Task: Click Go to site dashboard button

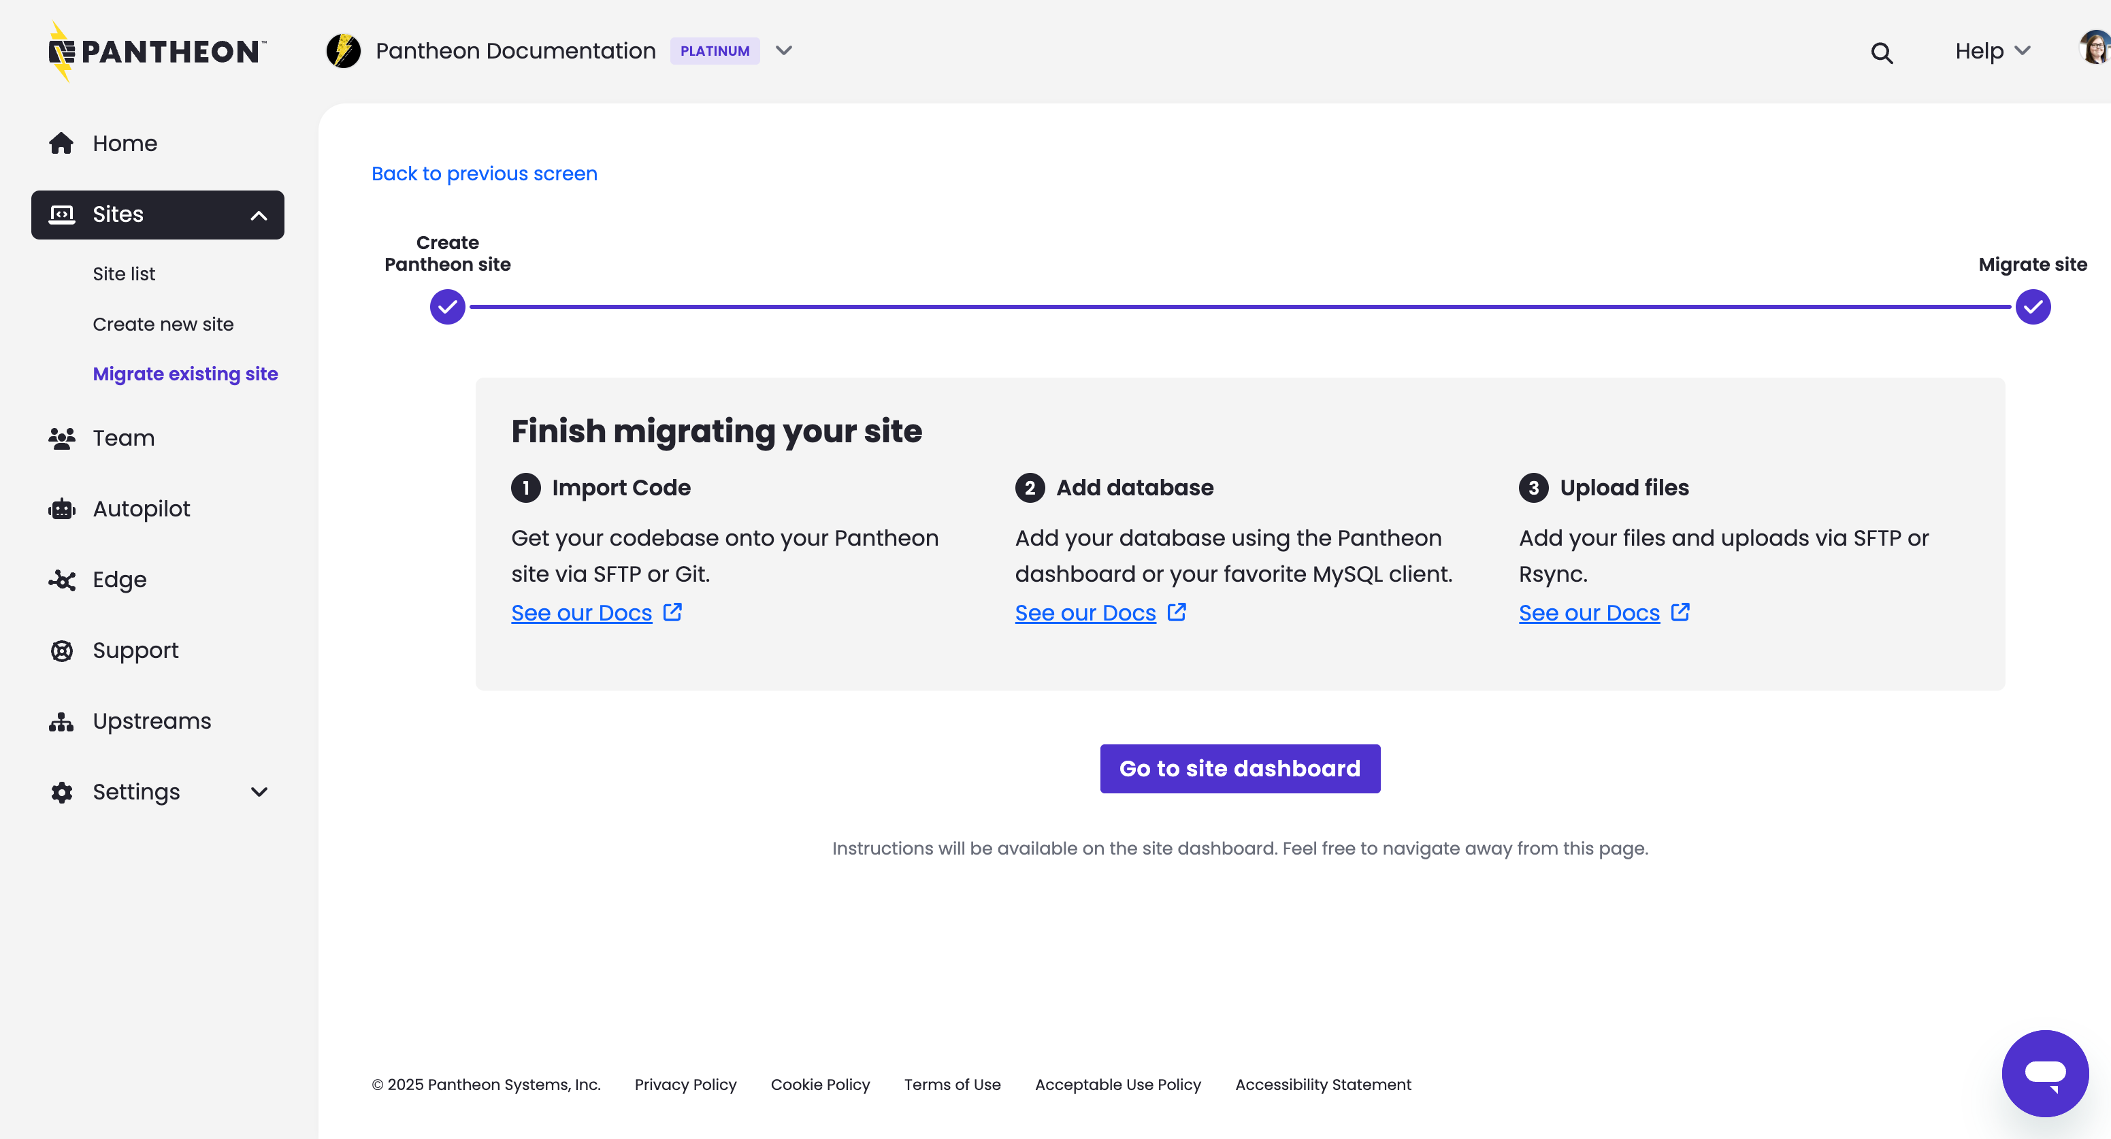Action: pyautogui.click(x=1239, y=769)
